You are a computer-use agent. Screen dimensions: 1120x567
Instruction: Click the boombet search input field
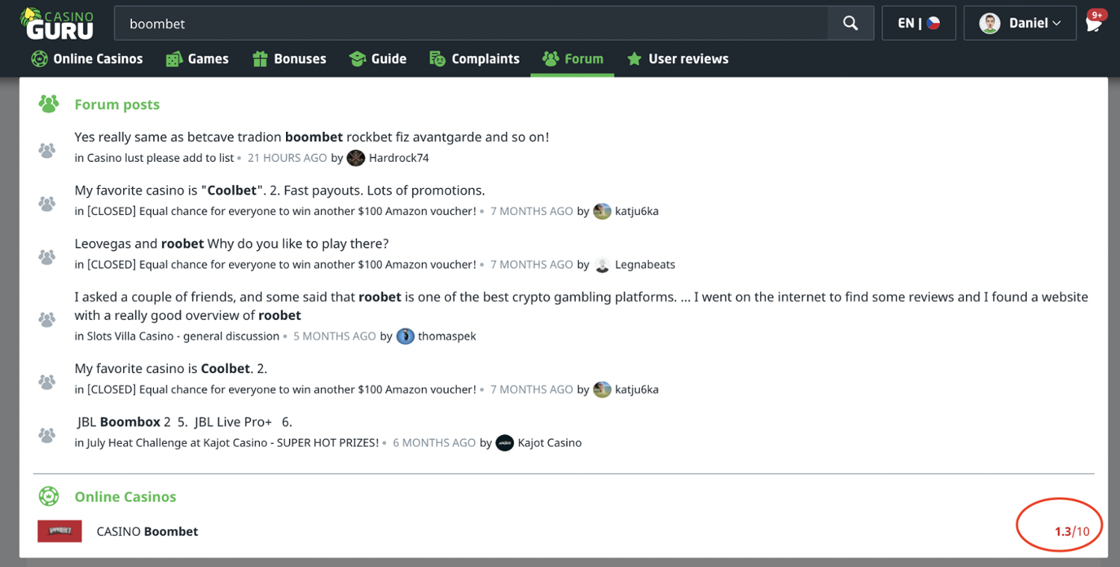point(470,23)
